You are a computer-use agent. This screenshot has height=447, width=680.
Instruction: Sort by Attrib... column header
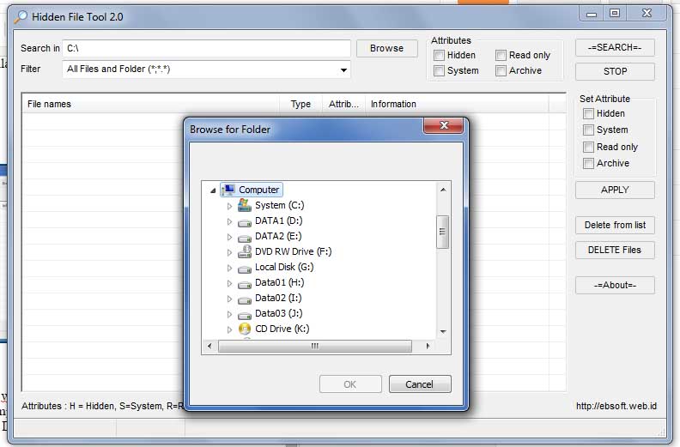[343, 104]
